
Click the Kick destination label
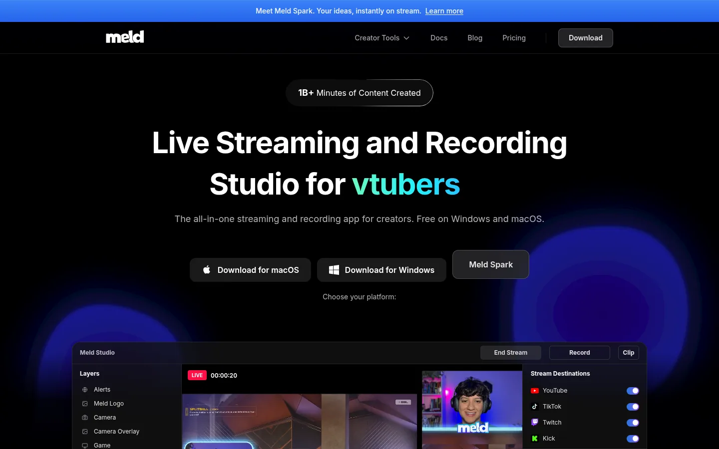[x=549, y=439]
